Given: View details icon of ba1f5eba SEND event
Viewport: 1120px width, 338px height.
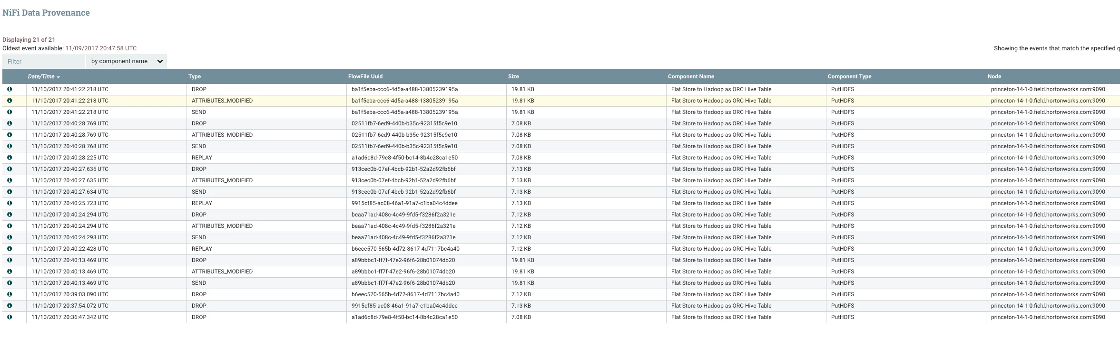Looking at the screenshot, I should pos(10,112).
